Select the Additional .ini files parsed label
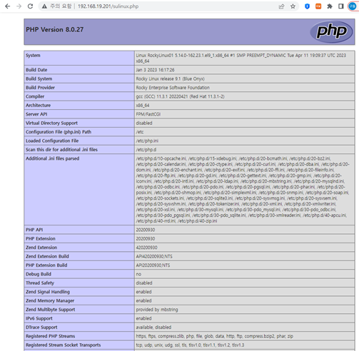 coord(53,158)
